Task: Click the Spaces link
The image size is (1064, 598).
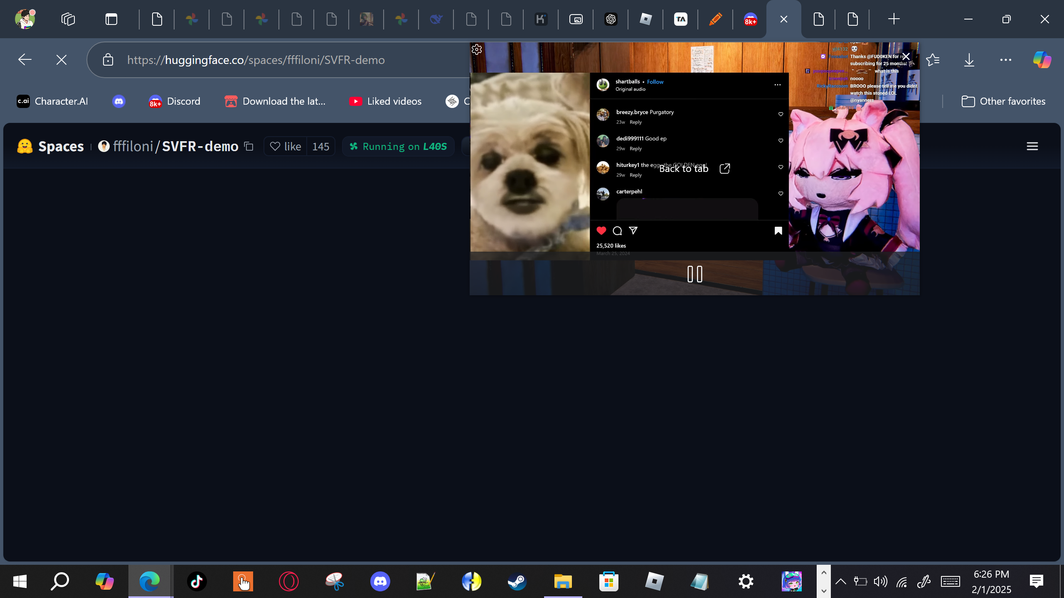Action: click(x=61, y=147)
